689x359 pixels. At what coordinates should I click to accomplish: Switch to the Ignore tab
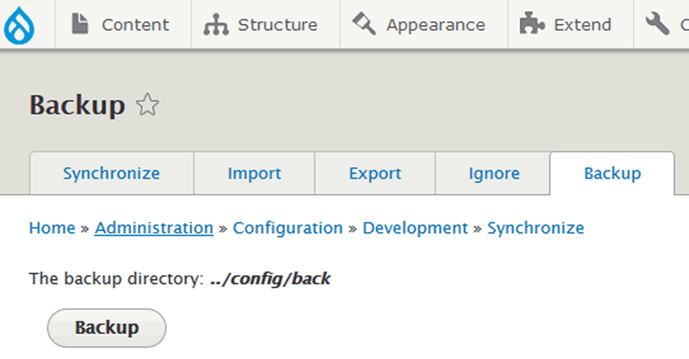pos(493,173)
